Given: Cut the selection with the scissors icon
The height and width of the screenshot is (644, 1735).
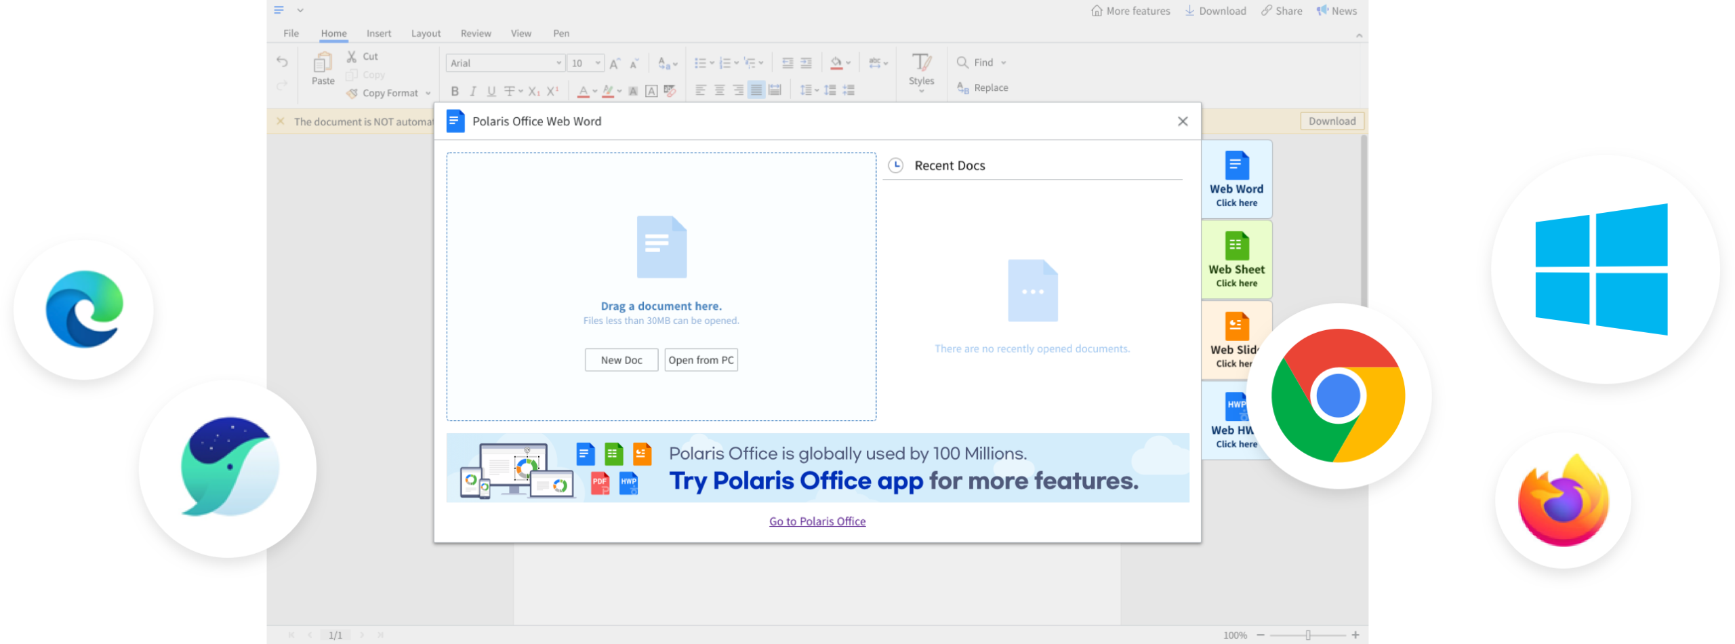Looking at the screenshot, I should click(352, 56).
